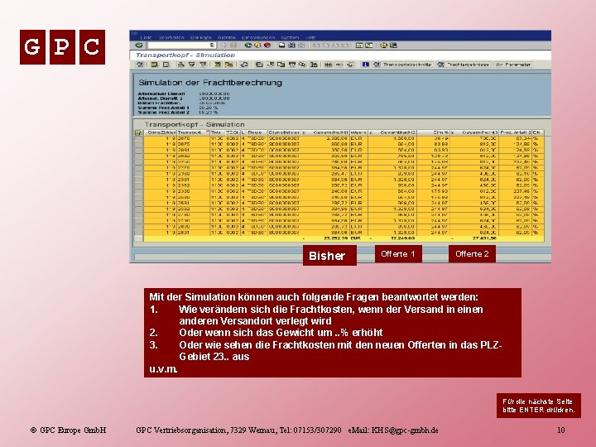596x447 pixels.
Task: Click the Help question mark icon
Action: (383, 46)
